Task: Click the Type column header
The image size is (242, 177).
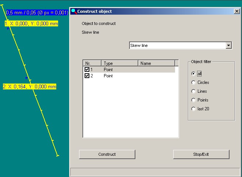Action: tap(120, 63)
